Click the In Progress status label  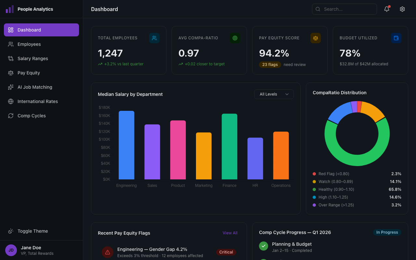coord(387,232)
